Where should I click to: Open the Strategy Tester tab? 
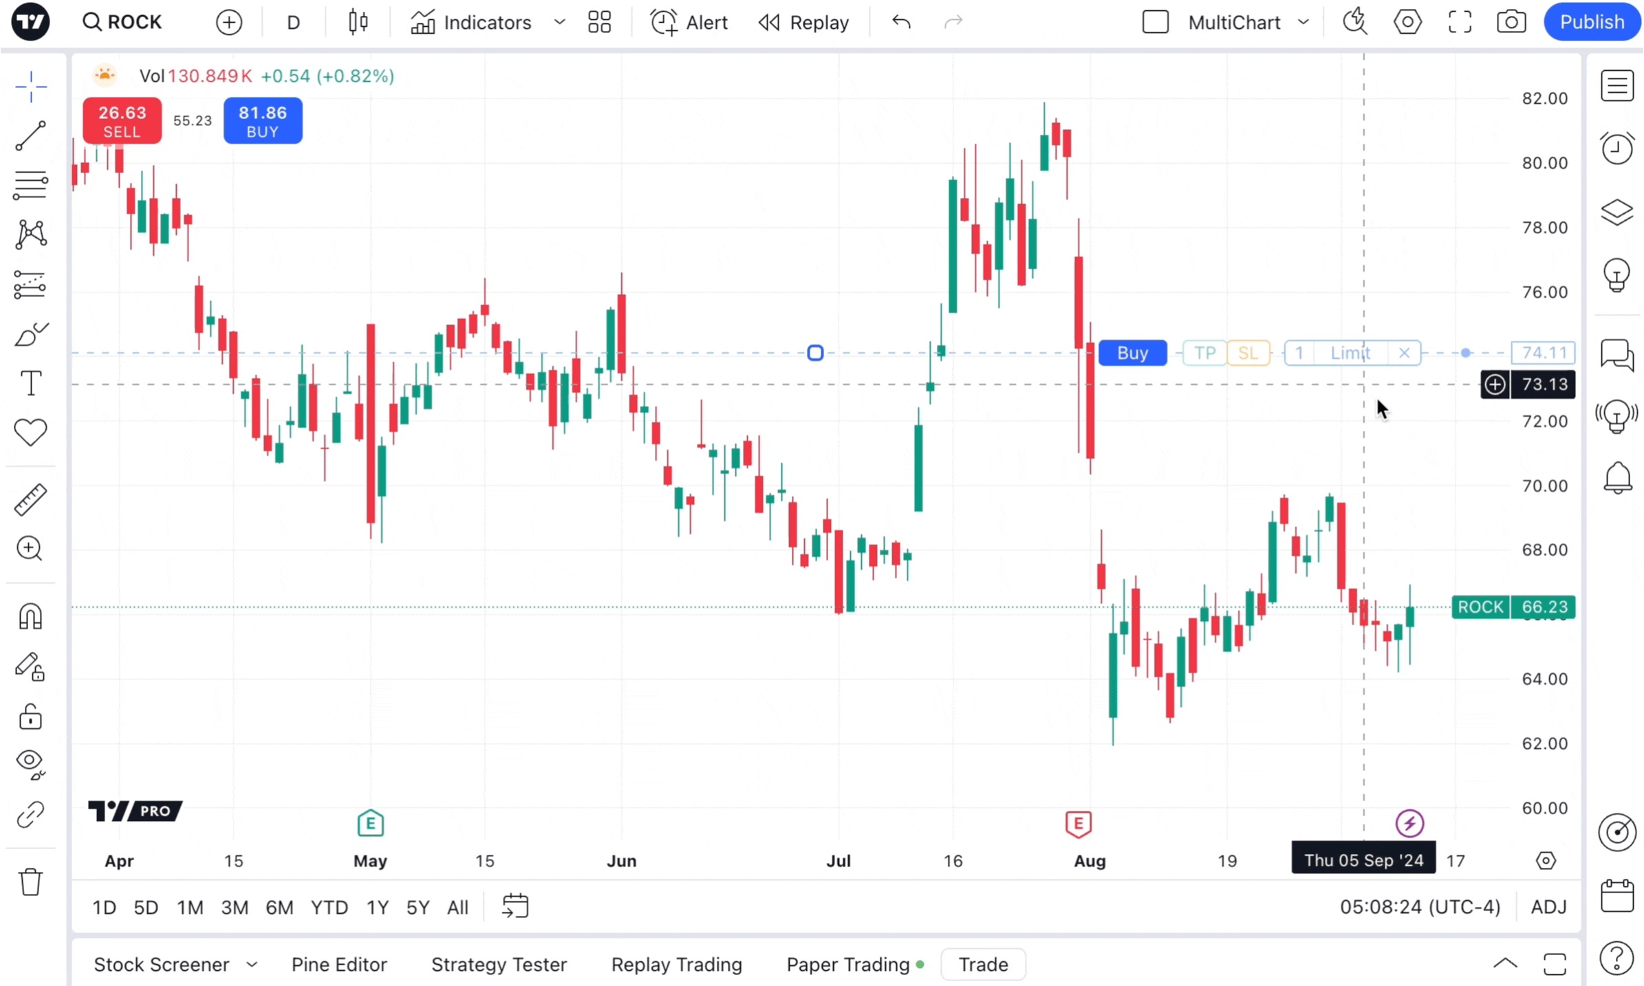(499, 965)
